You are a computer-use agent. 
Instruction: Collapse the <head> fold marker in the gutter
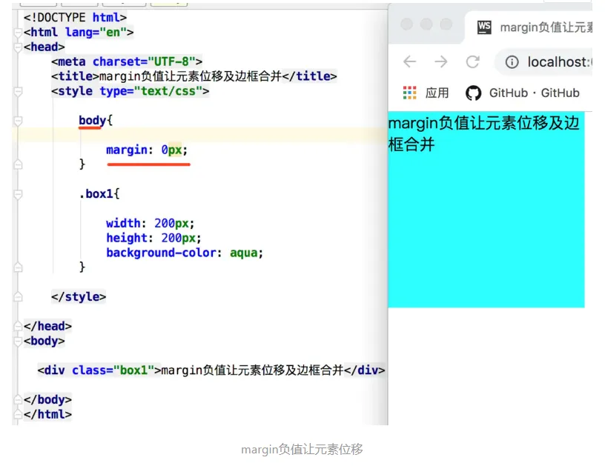click(x=18, y=47)
